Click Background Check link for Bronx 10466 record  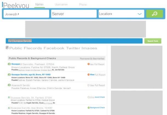(97, 108)
